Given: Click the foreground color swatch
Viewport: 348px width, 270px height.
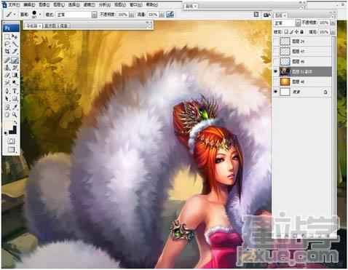Looking at the screenshot, I should (x=8, y=125).
